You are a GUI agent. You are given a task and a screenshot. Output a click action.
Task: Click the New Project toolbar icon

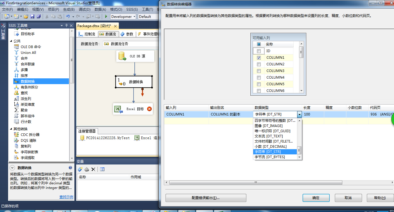click(x=7, y=16)
